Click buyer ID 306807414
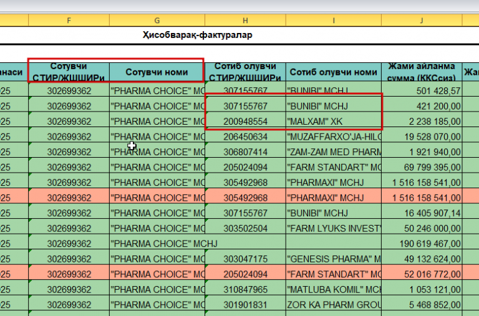This screenshot has width=479, height=316. coord(245,151)
